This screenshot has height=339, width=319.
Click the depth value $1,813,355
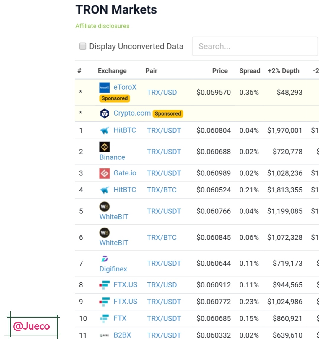coord(285,190)
